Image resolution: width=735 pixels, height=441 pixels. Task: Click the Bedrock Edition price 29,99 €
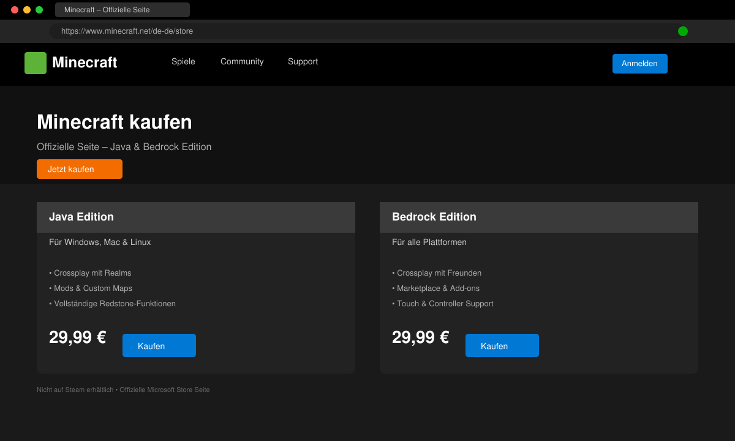[421, 337]
